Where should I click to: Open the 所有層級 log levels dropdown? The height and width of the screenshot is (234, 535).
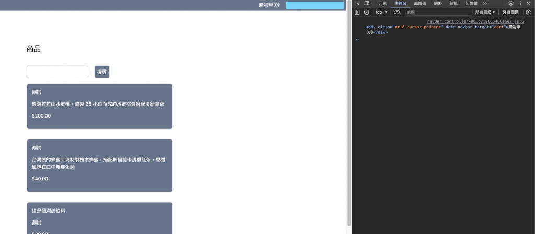485,13
